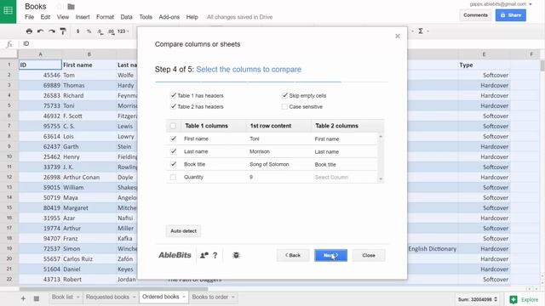Open the Help menu
545x306 pixels.
tap(192, 17)
